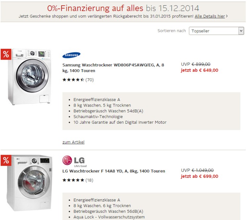
Task: Click the Samsung brand logo
Action: click(x=71, y=55)
